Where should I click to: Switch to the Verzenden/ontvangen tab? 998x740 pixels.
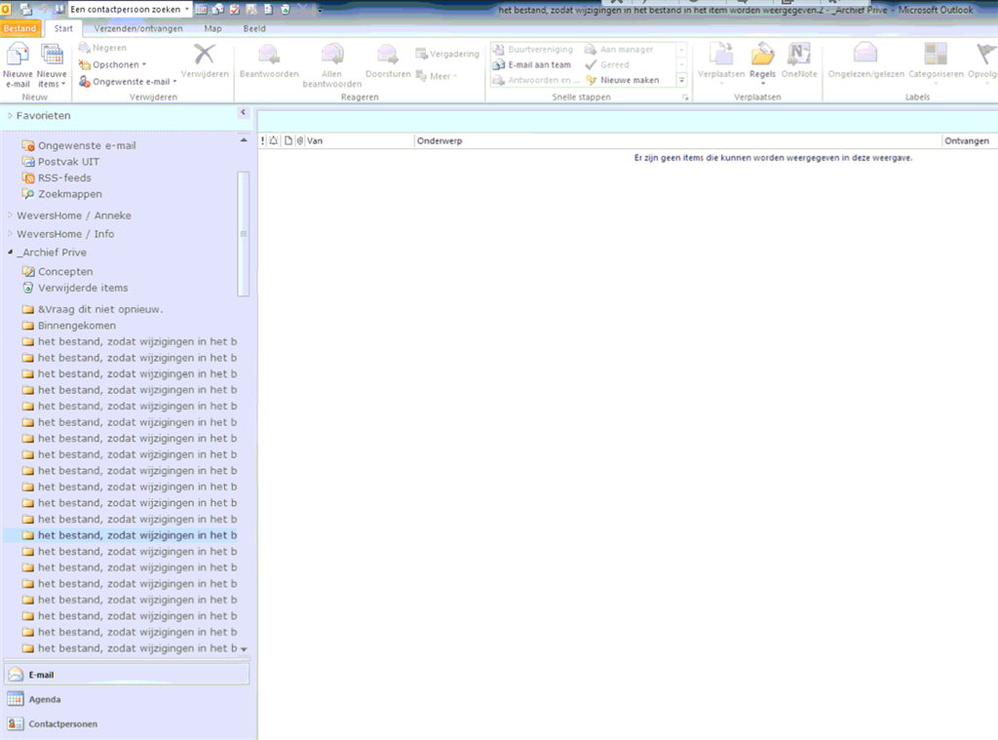click(138, 28)
